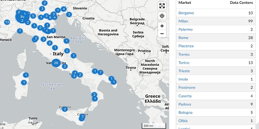Screen dimensions: 259x129
Task: Click the marker labeled 2 south of Rome
Action: coord(65,66)
